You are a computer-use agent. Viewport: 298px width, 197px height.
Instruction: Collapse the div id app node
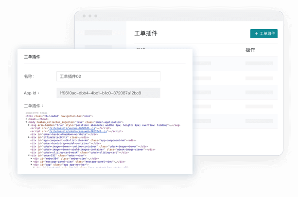(x=31, y=165)
